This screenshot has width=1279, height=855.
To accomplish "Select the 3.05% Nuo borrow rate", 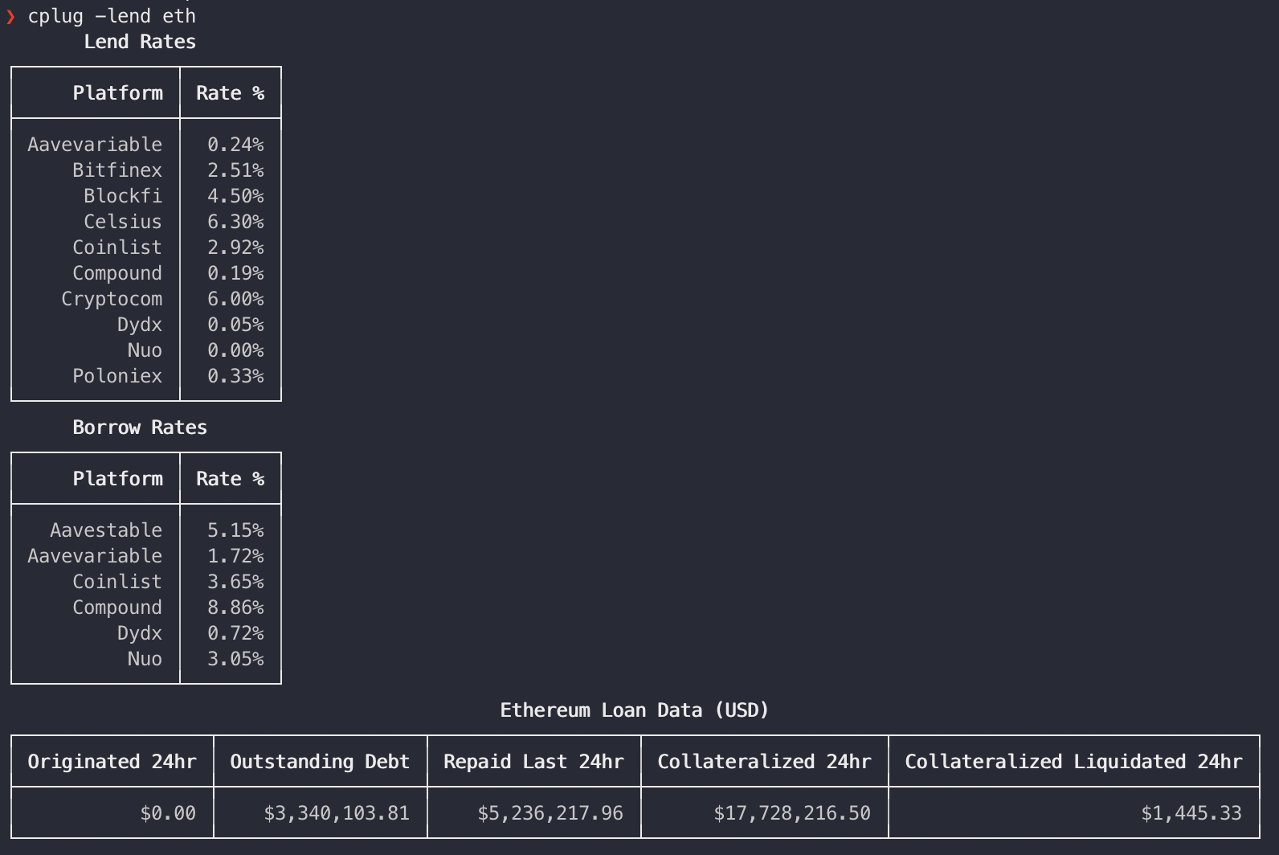I will (235, 659).
